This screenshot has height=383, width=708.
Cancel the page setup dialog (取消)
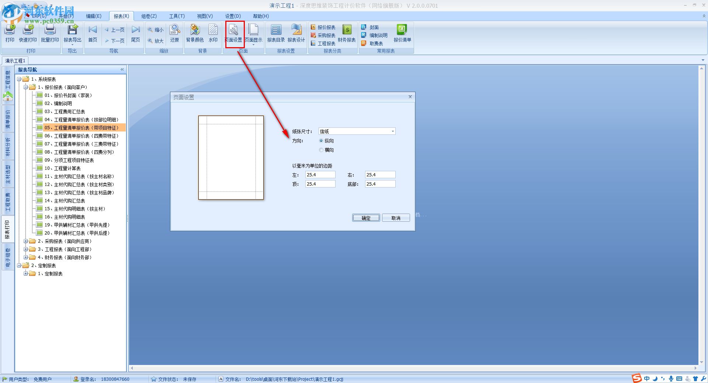click(x=396, y=218)
